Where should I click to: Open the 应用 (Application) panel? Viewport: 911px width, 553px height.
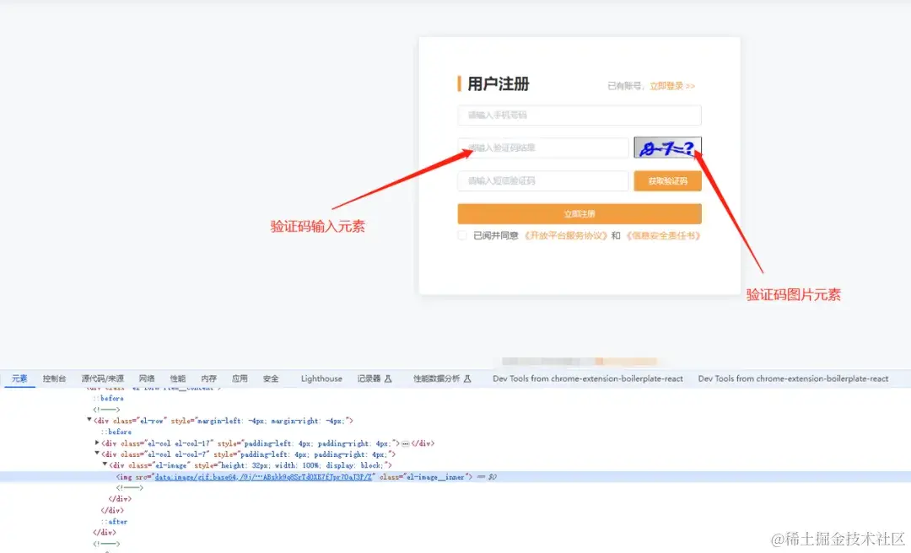[239, 379]
